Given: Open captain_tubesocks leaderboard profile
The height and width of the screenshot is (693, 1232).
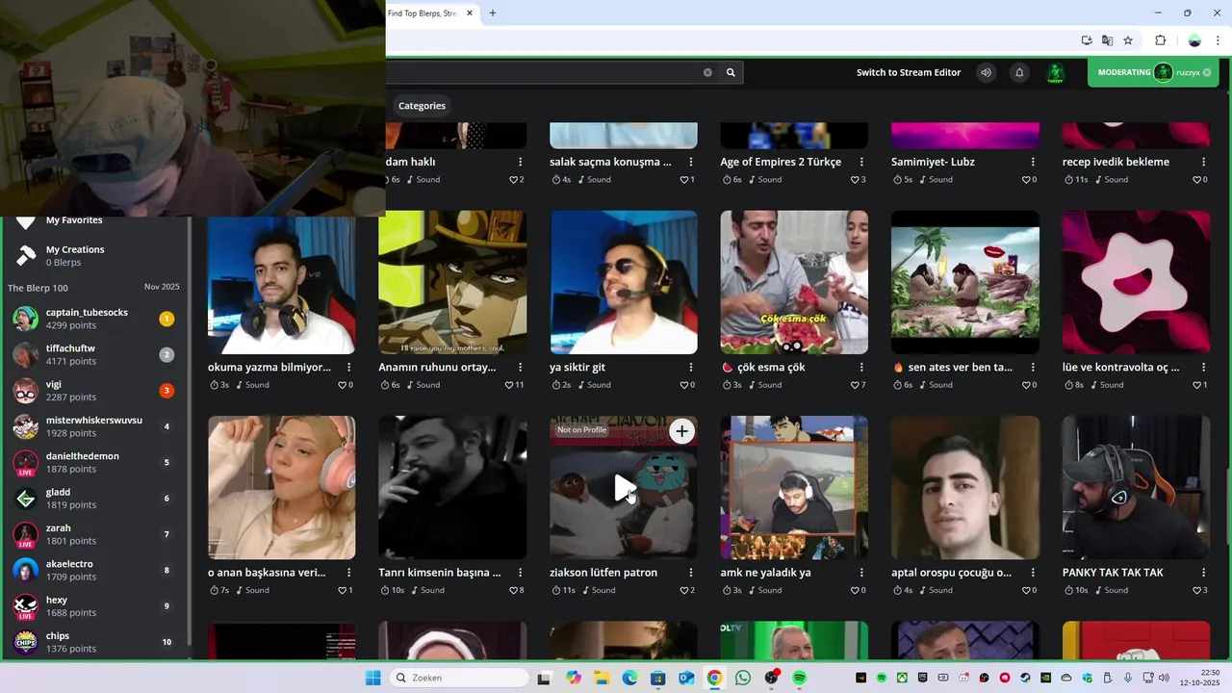Looking at the screenshot, I should pos(94,319).
